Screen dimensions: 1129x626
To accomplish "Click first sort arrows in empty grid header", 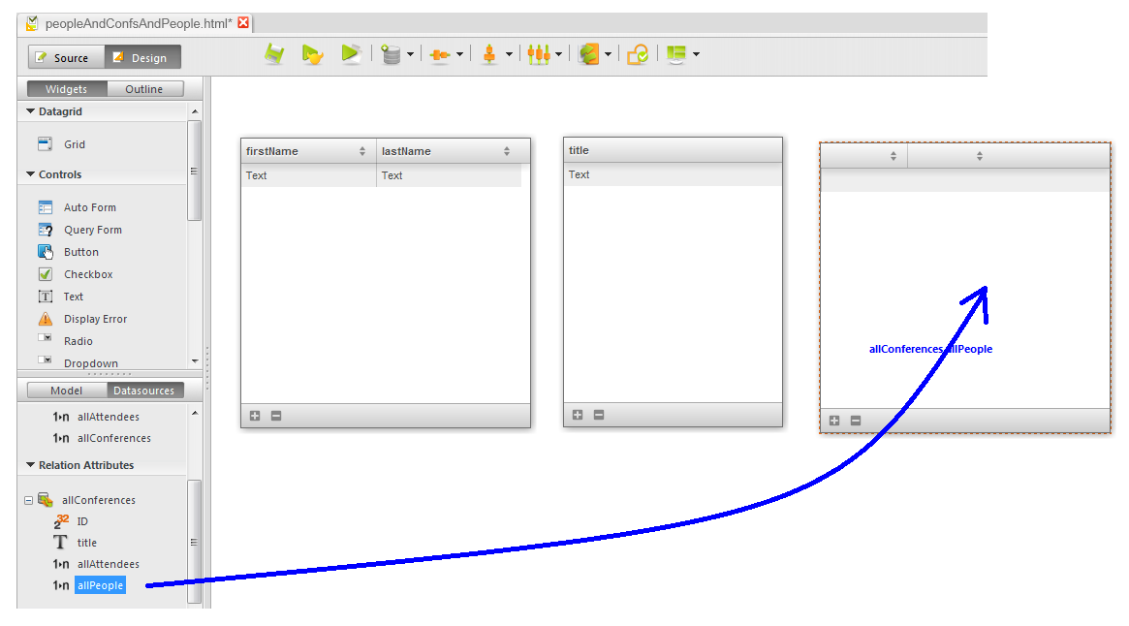I will (894, 156).
